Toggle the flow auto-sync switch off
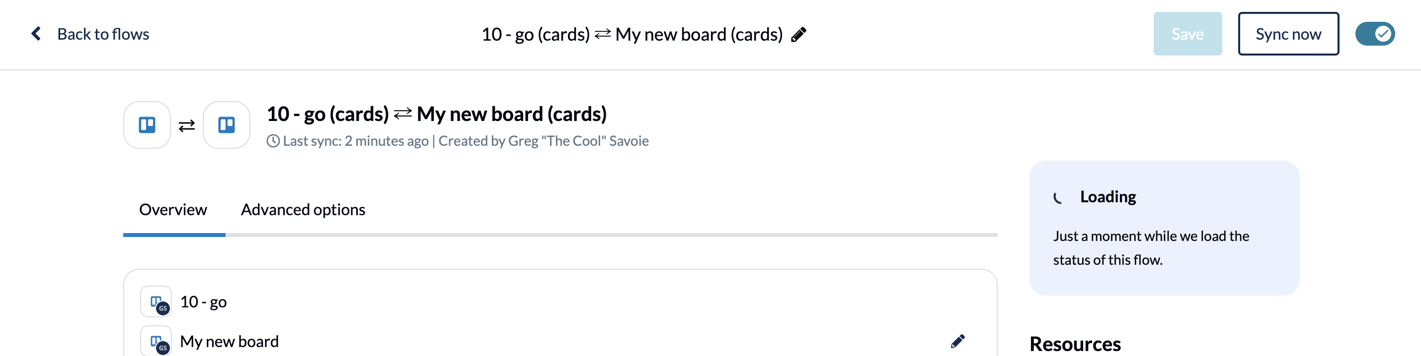 pyautogui.click(x=1375, y=34)
